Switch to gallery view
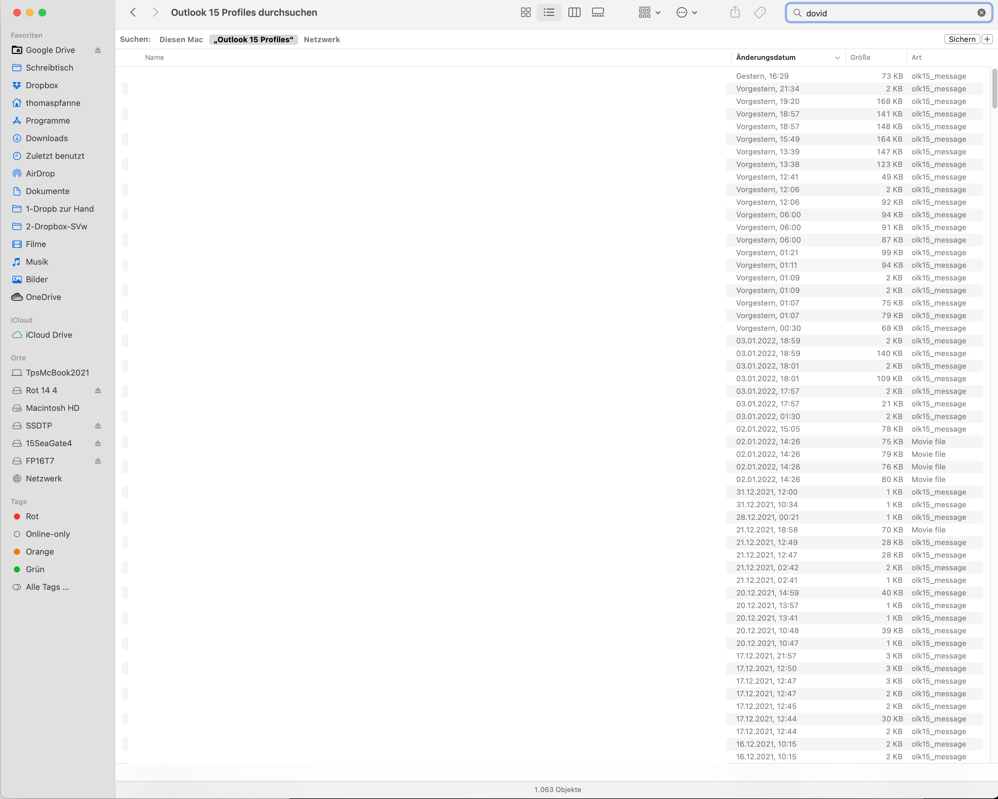Image resolution: width=998 pixels, height=799 pixels. coord(598,13)
